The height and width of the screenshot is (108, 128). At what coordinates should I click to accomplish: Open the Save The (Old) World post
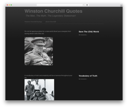(89, 32)
